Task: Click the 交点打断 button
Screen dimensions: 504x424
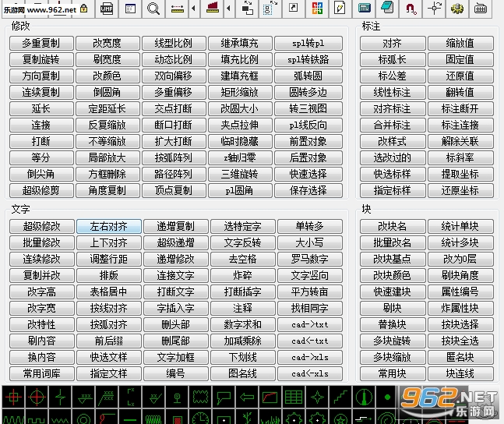Action: [174, 109]
